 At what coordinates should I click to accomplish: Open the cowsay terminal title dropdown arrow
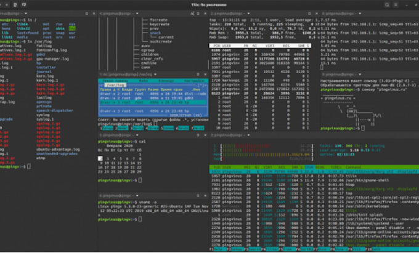click(x=360, y=74)
